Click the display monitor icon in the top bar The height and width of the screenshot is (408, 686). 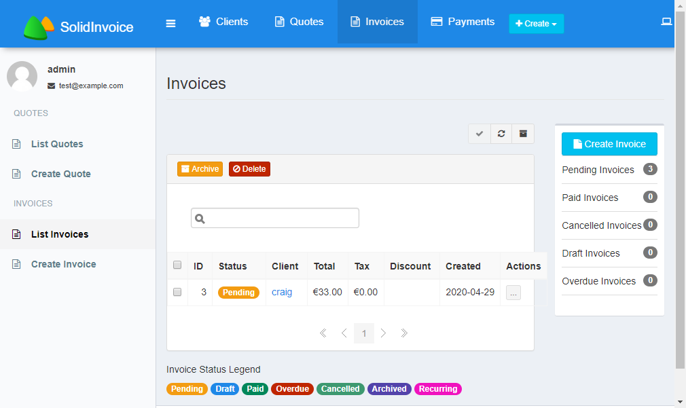[666, 22]
